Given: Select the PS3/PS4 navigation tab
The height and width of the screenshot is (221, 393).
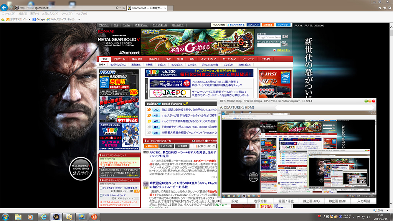Looking at the screenshot, I should tap(154, 59).
